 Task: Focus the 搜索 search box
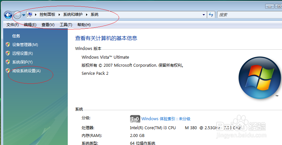point(250,15)
